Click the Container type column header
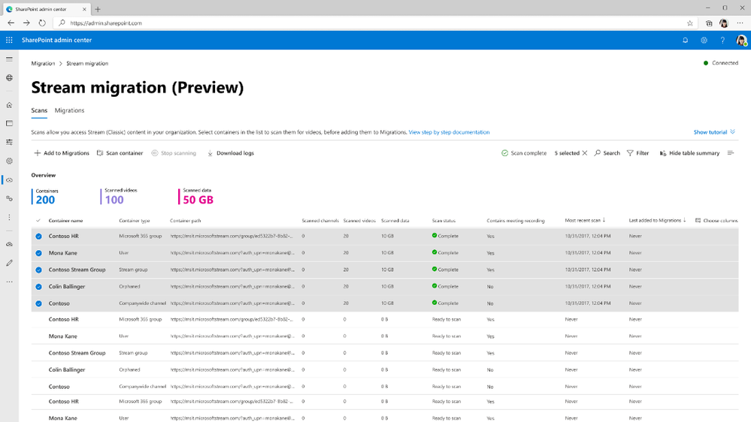This screenshot has height=422, width=751. click(134, 221)
